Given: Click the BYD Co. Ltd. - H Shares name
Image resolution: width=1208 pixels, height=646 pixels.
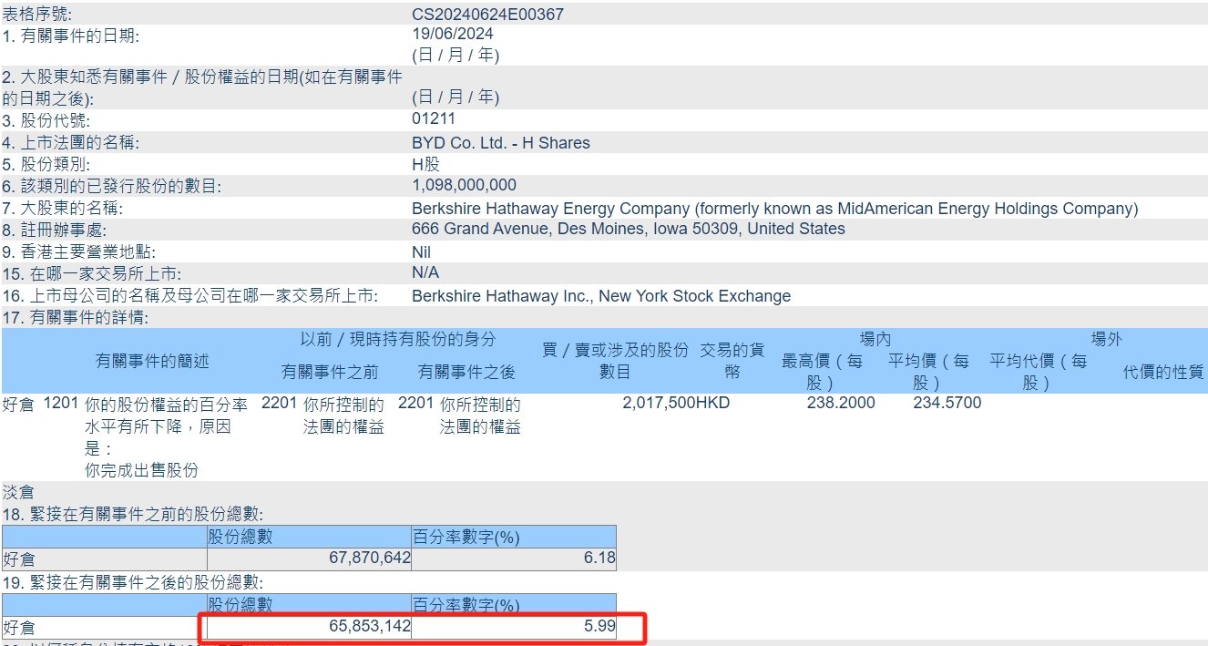Looking at the screenshot, I should click(x=500, y=143).
